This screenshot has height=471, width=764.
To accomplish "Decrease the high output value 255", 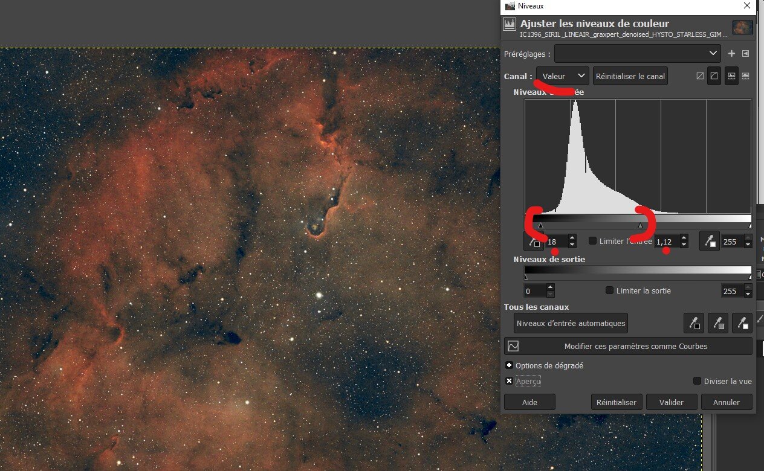I will pos(748,295).
